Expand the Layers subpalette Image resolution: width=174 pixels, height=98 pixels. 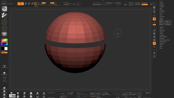tap(161, 8)
